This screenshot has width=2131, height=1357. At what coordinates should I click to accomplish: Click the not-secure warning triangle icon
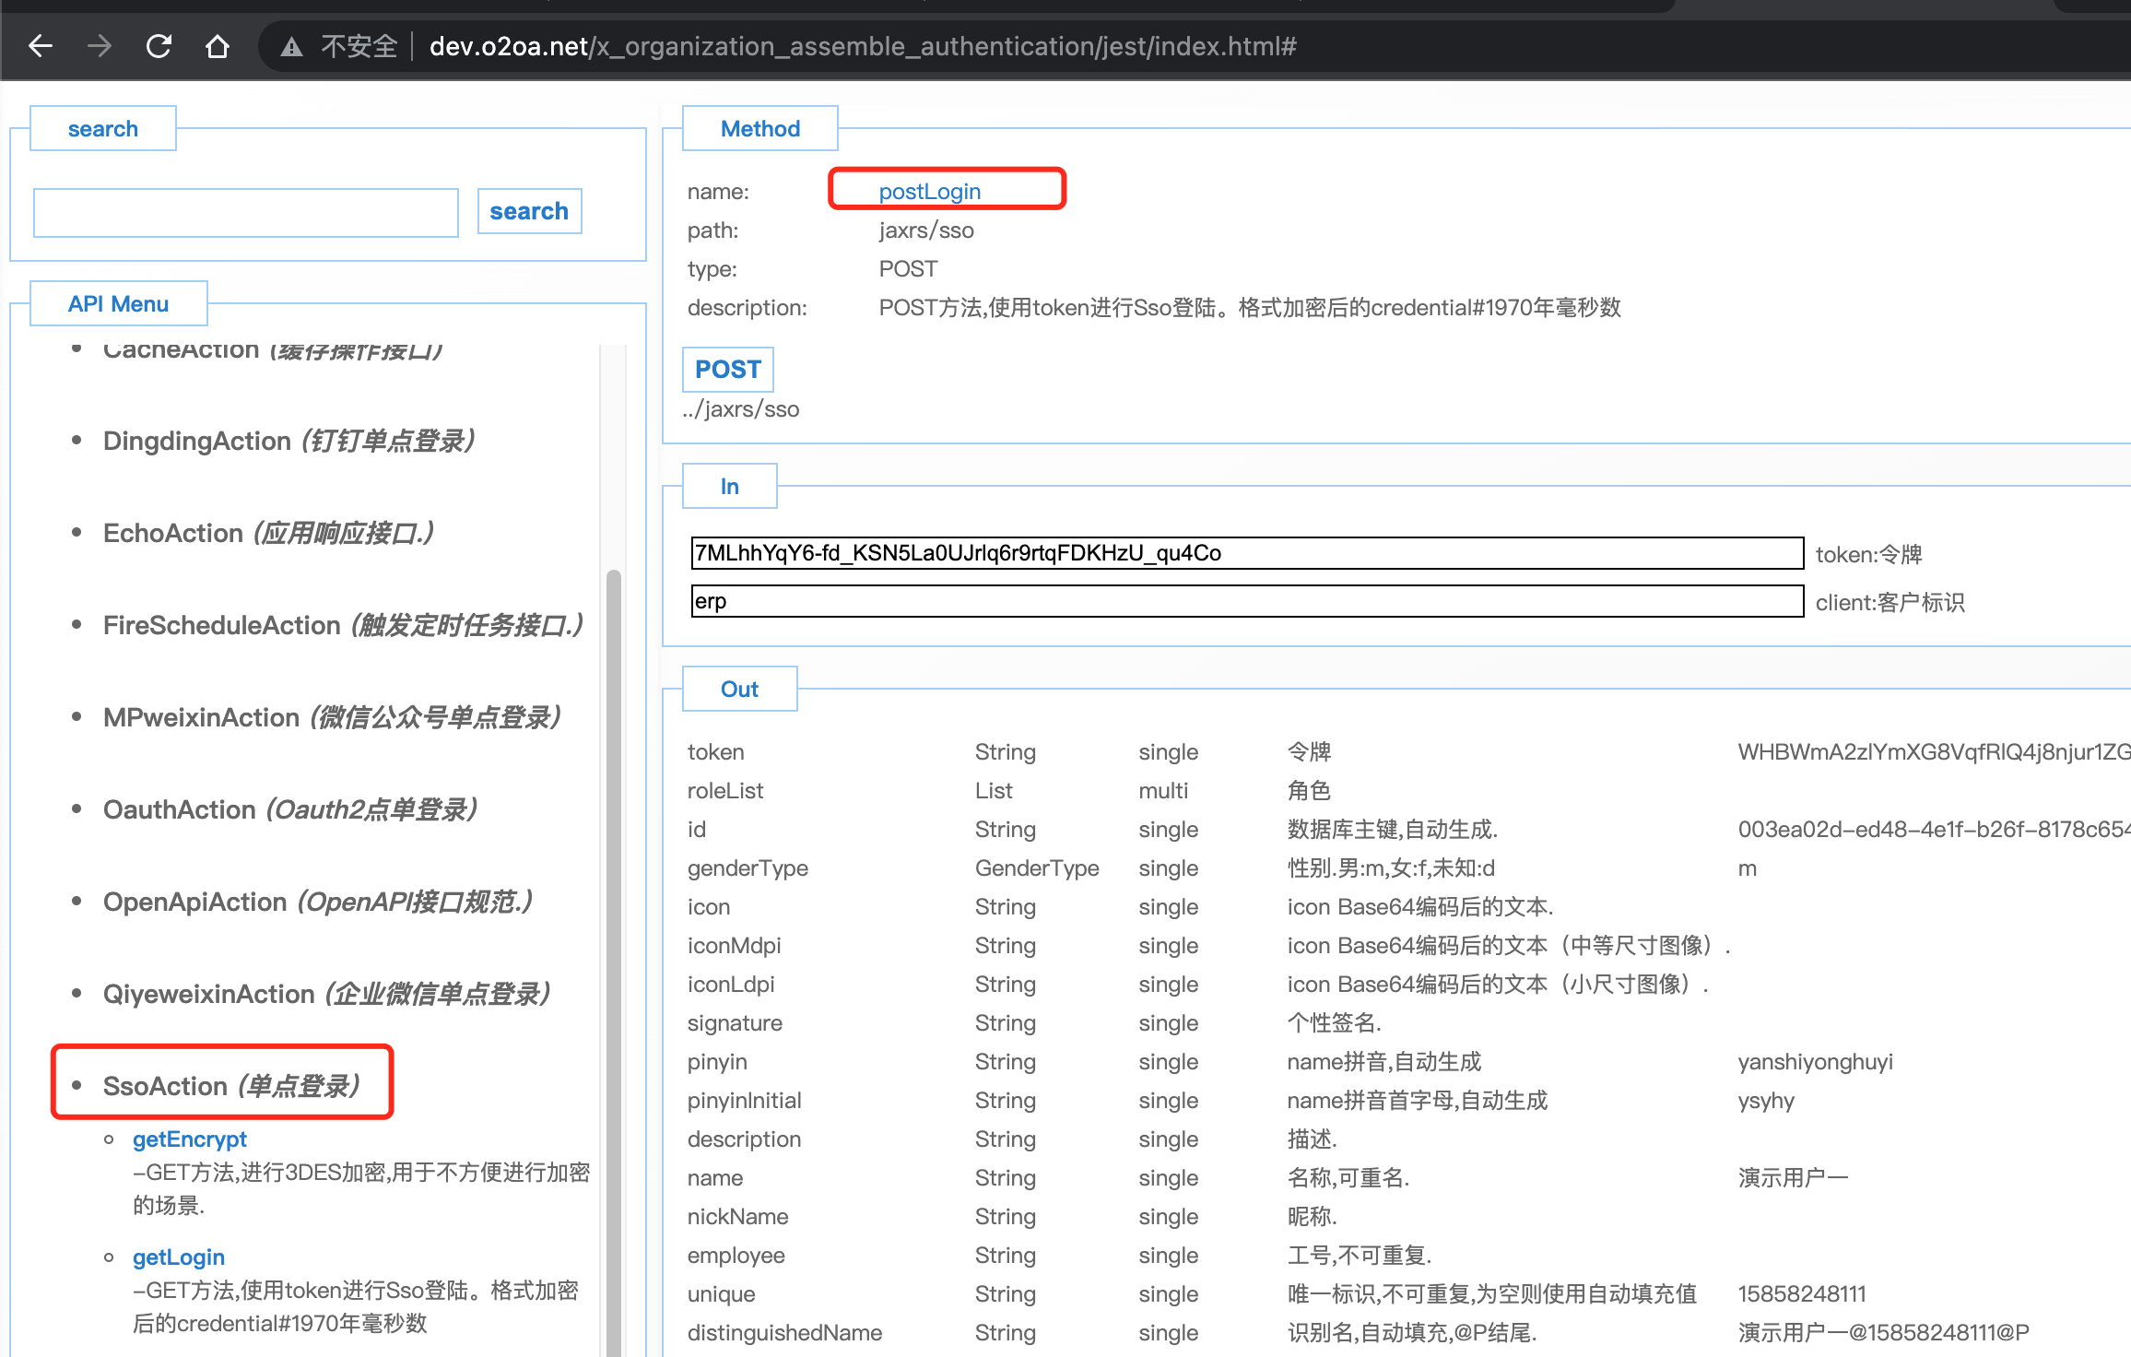tap(292, 47)
